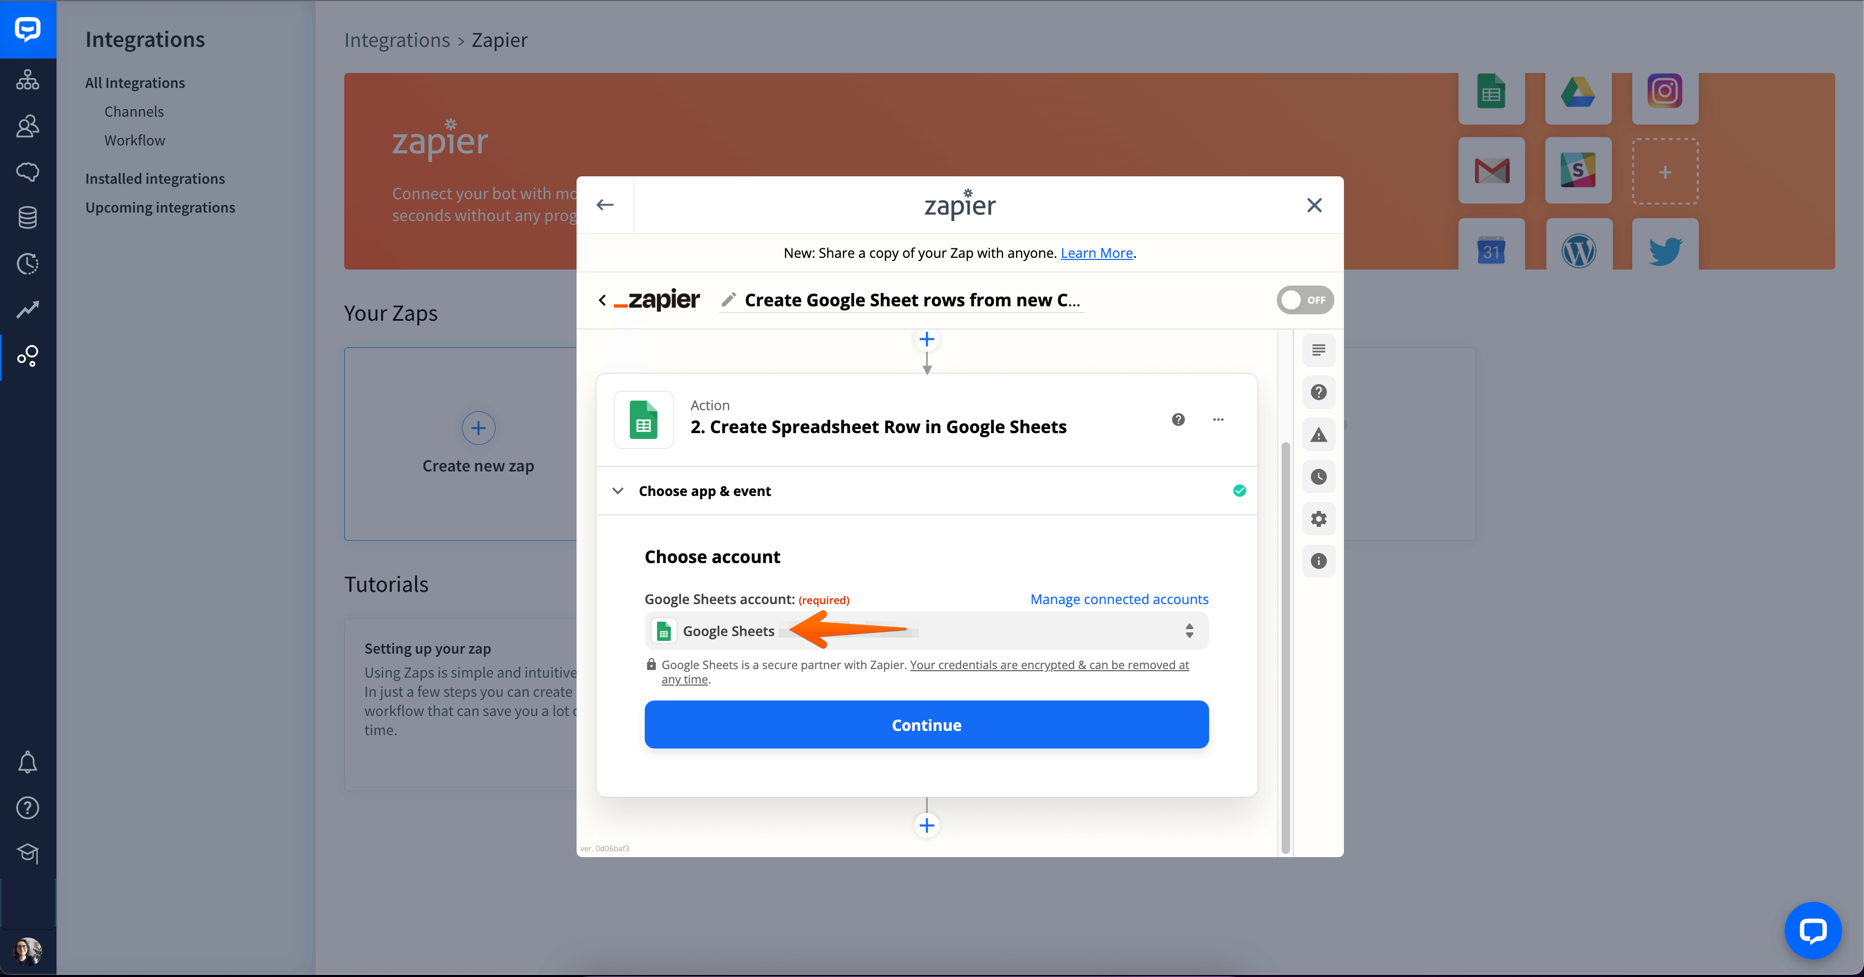Open the history clock icon in right rail
The image size is (1864, 977).
(x=1318, y=477)
